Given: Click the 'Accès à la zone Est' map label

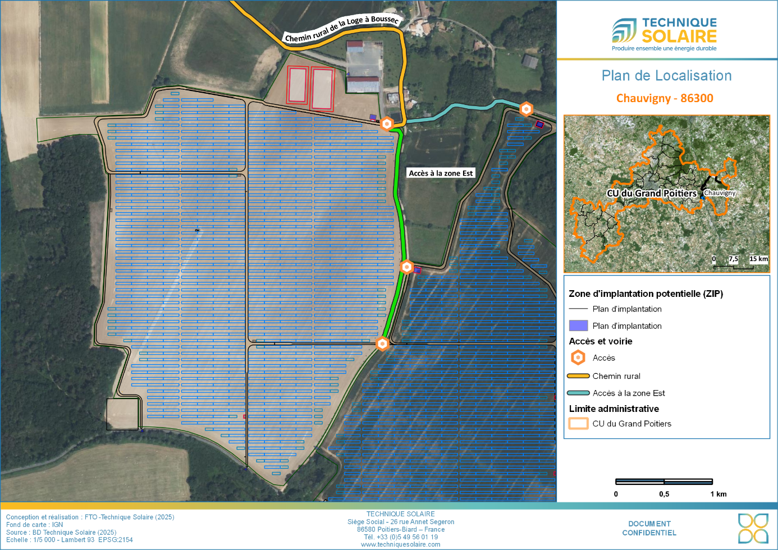Looking at the screenshot, I should point(441,173).
